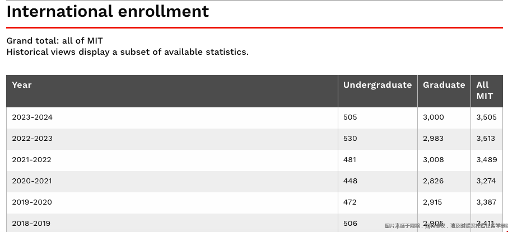Click the Grand total all of MIT text
The height and width of the screenshot is (232, 508).
click(x=54, y=41)
